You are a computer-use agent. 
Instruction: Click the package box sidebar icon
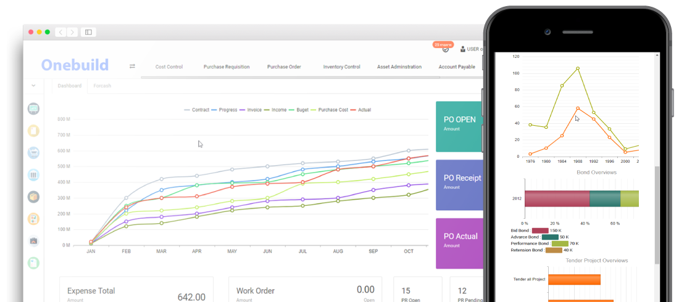(33, 197)
